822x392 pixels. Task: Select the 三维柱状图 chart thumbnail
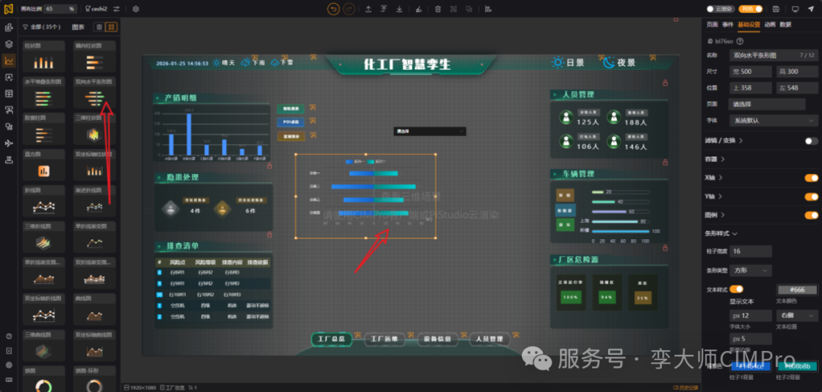pyautogui.click(x=95, y=129)
